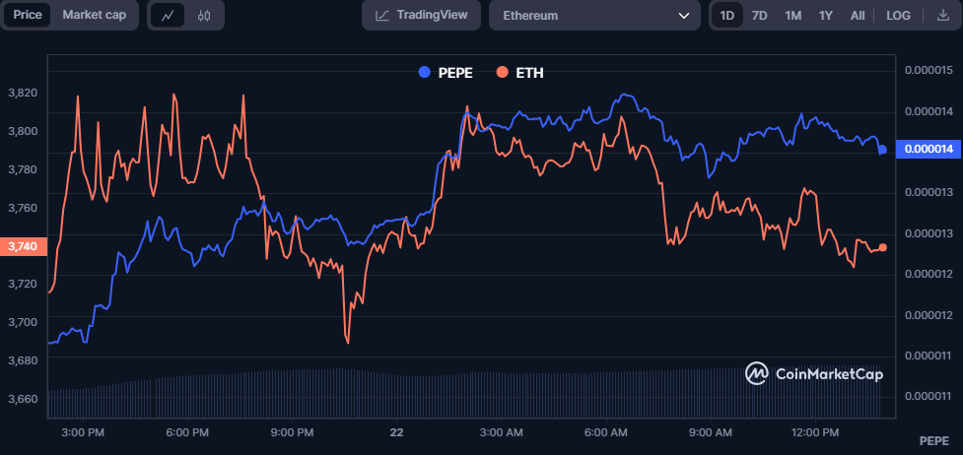Toggle ETH series in legend
This screenshot has height=455, width=963.
point(520,73)
